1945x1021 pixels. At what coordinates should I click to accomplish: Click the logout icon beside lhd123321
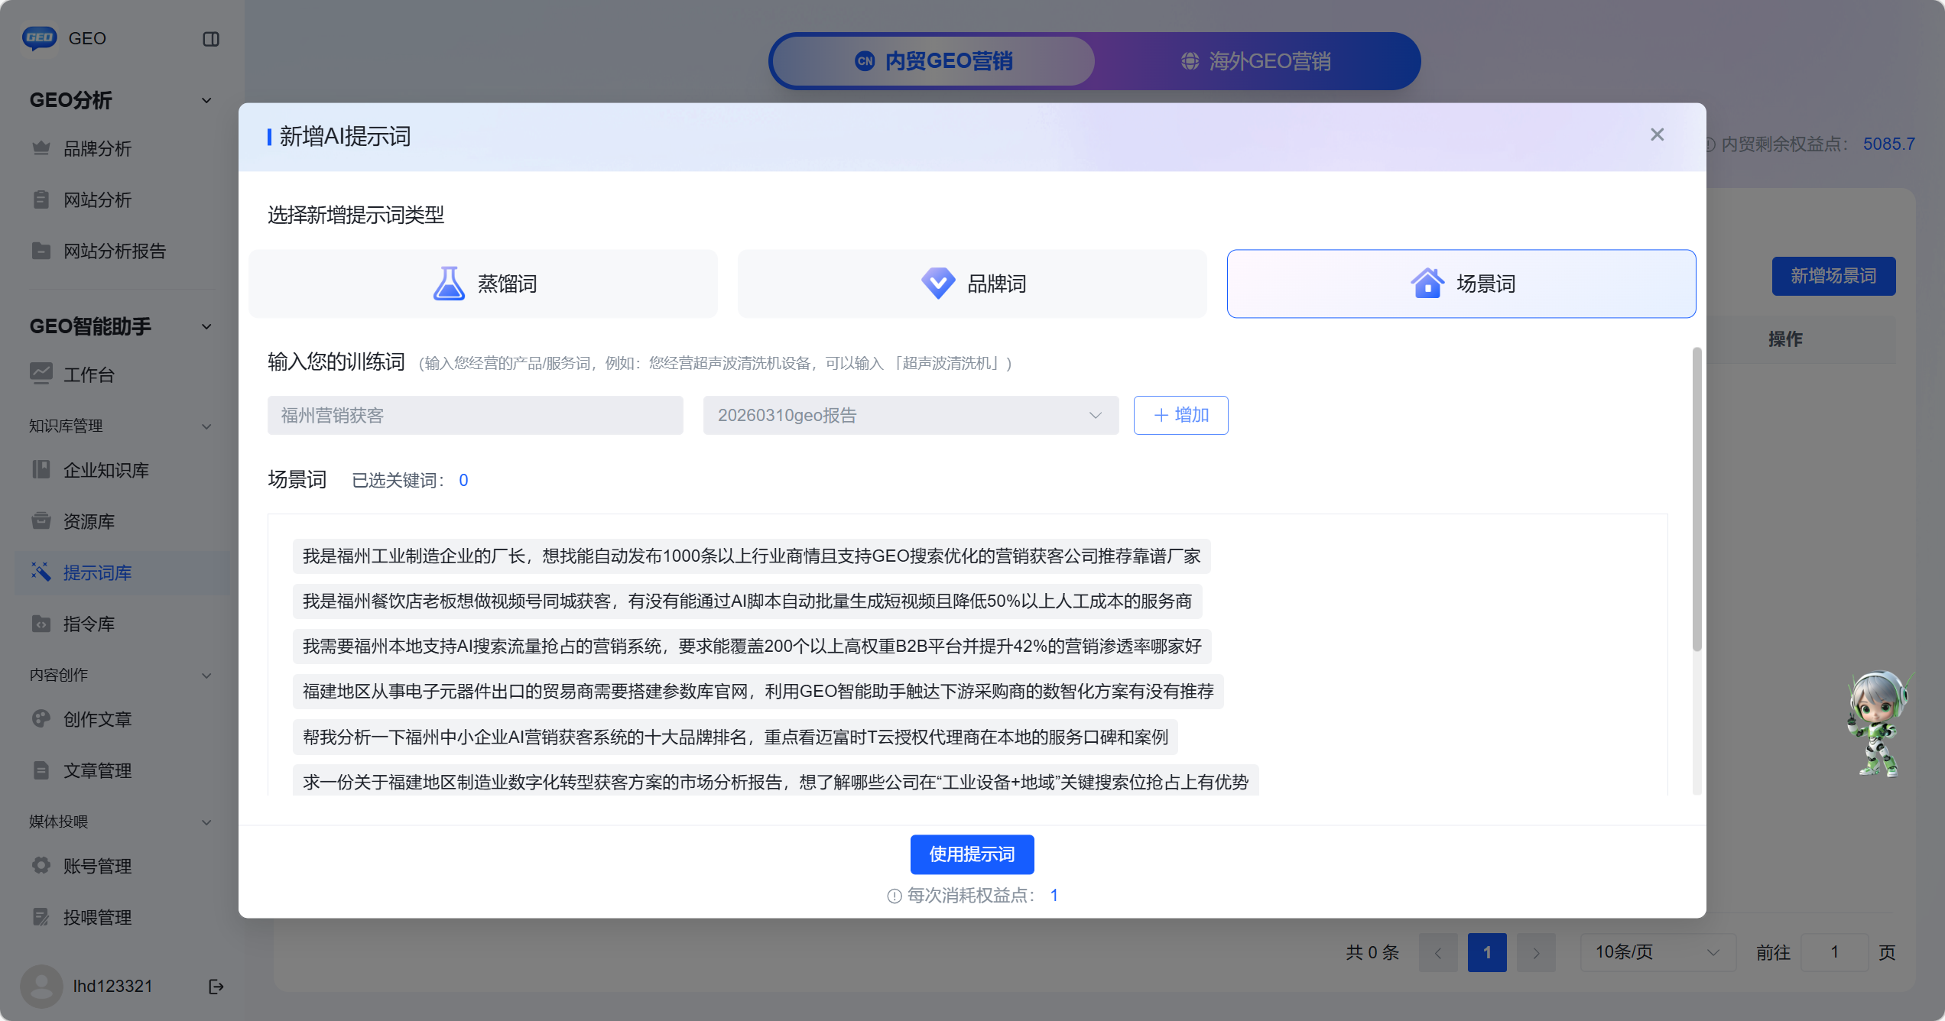216,987
